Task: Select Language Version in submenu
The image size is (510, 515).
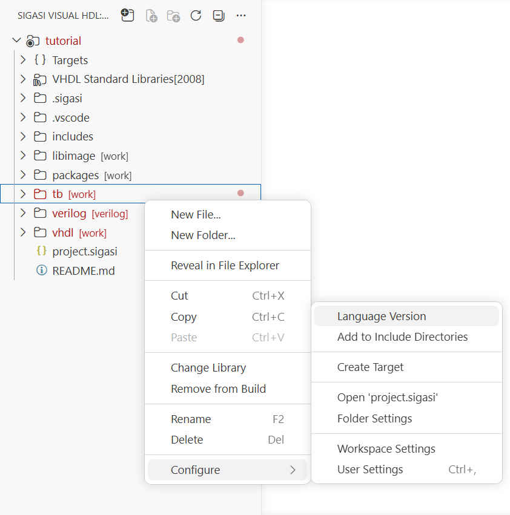Action: (407, 316)
